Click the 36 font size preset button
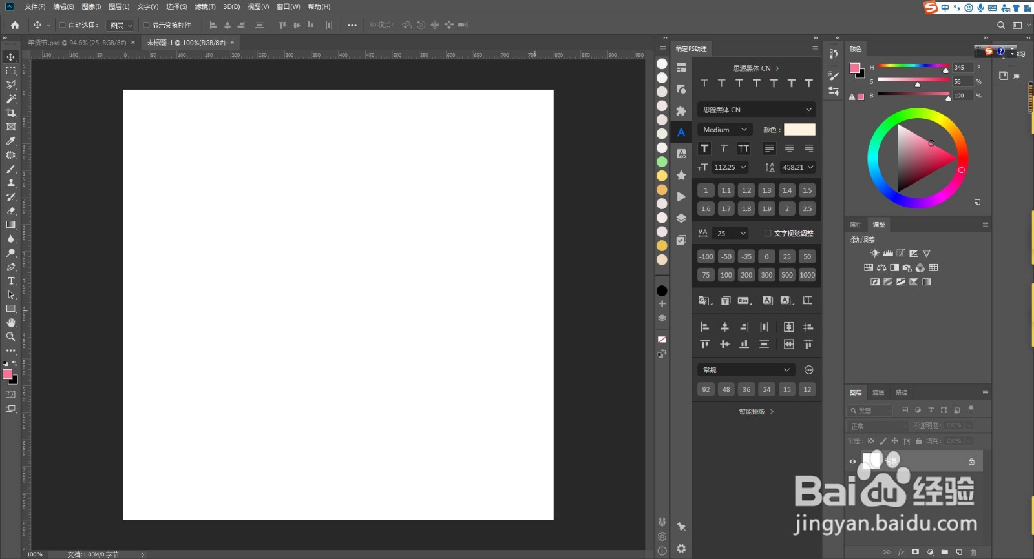1034x559 pixels. 746,389
